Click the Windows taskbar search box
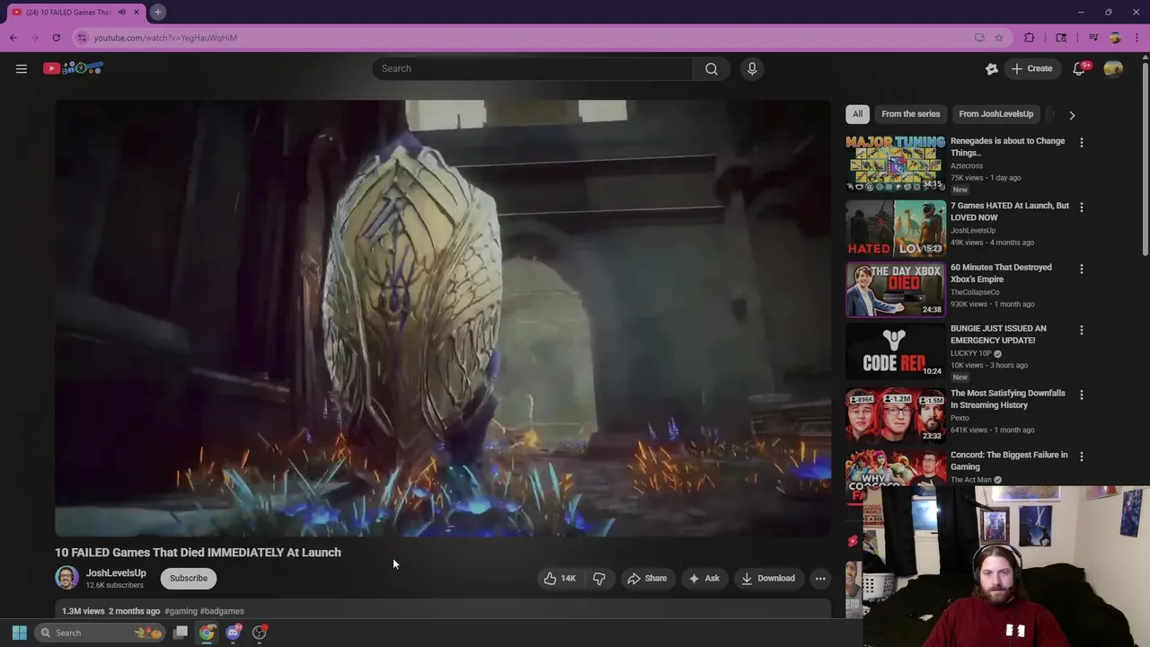The image size is (1150, 647). click(101, 633)
